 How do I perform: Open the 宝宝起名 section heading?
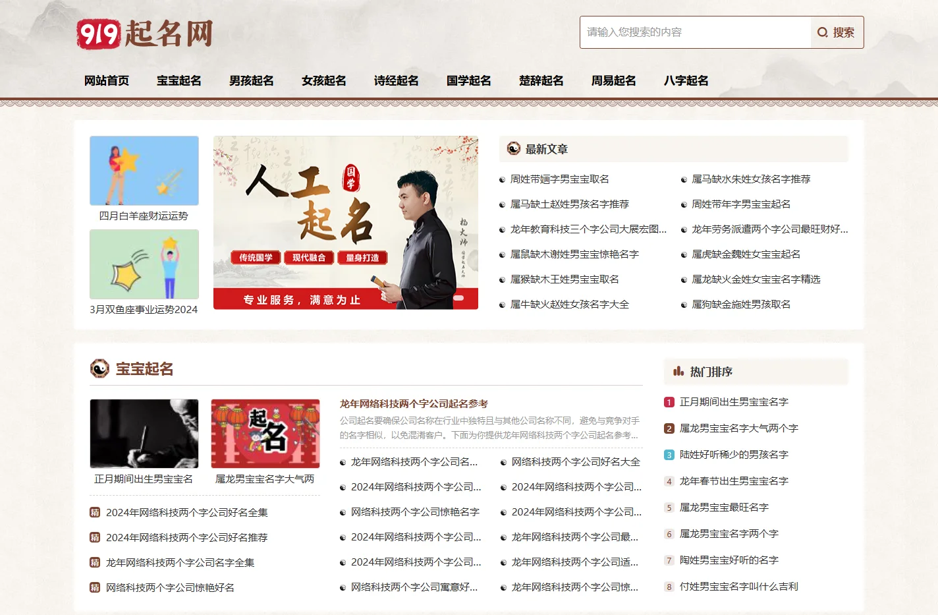pyautogui.click(x=145, y=369)
